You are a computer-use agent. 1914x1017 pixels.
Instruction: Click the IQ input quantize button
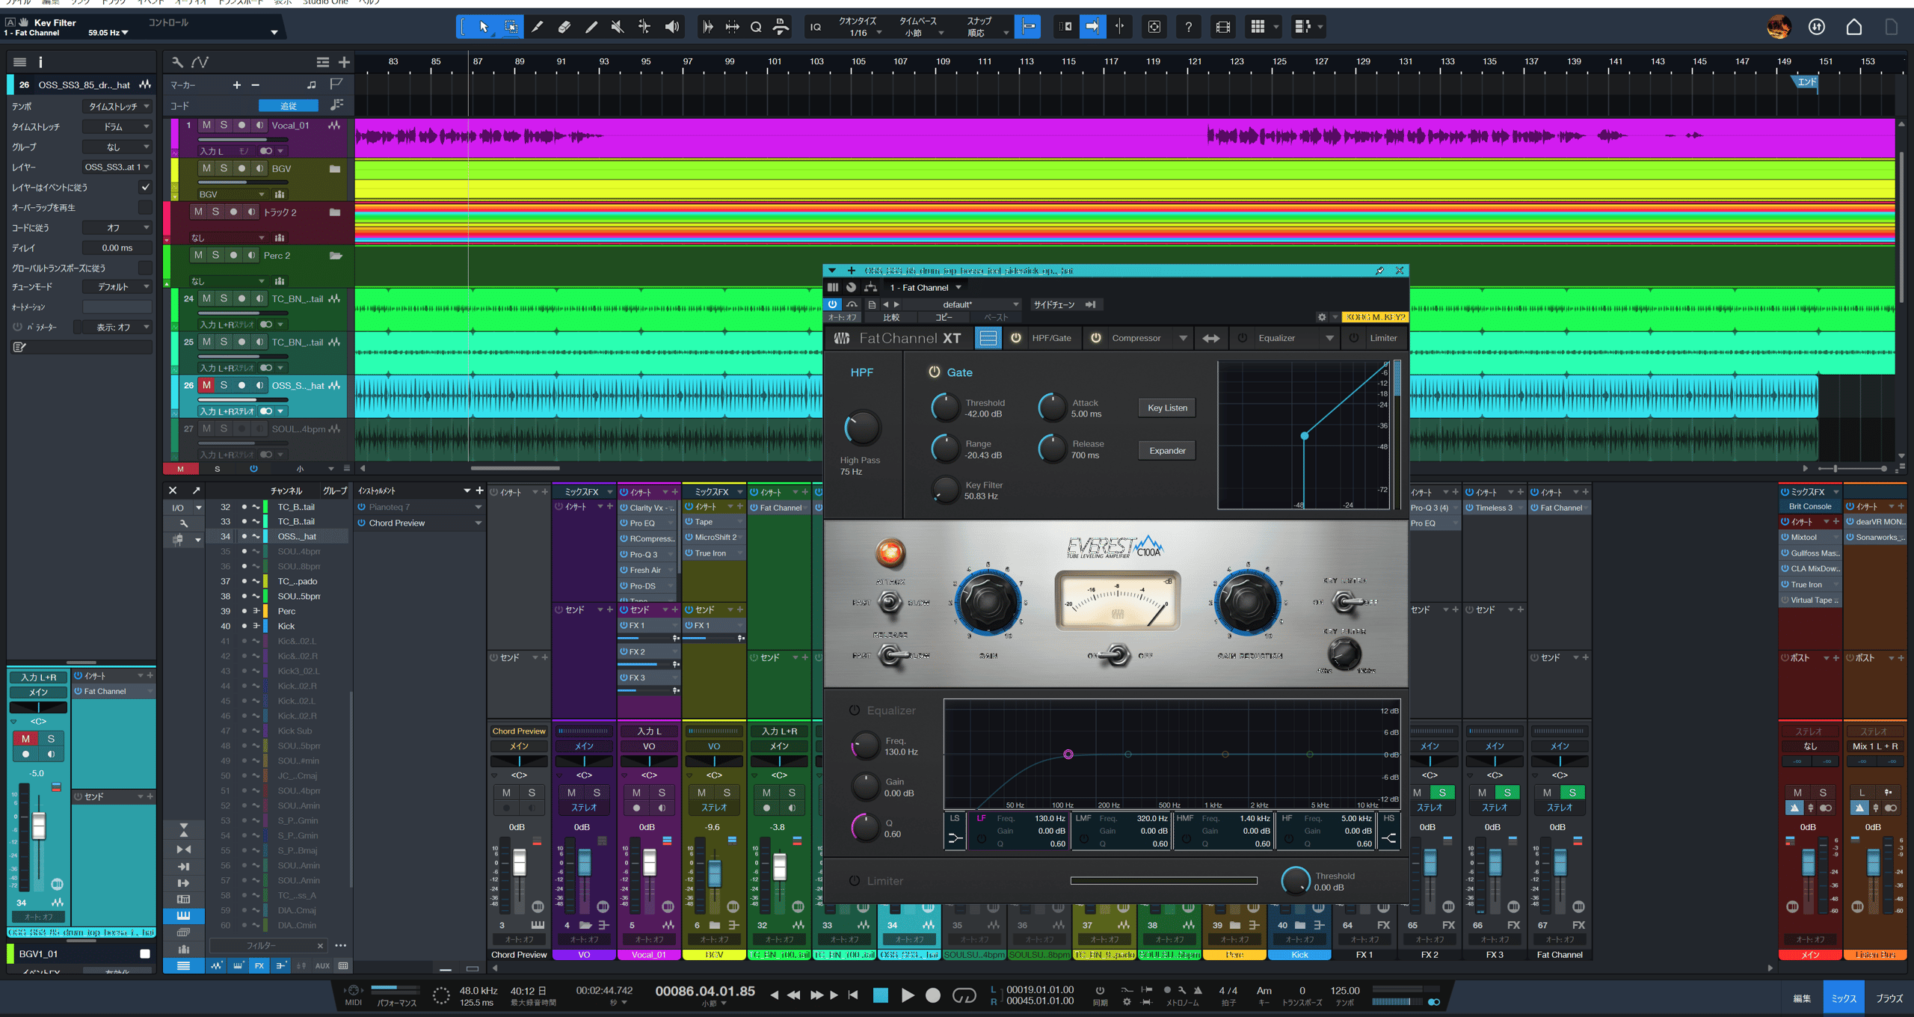coord(816,27)
